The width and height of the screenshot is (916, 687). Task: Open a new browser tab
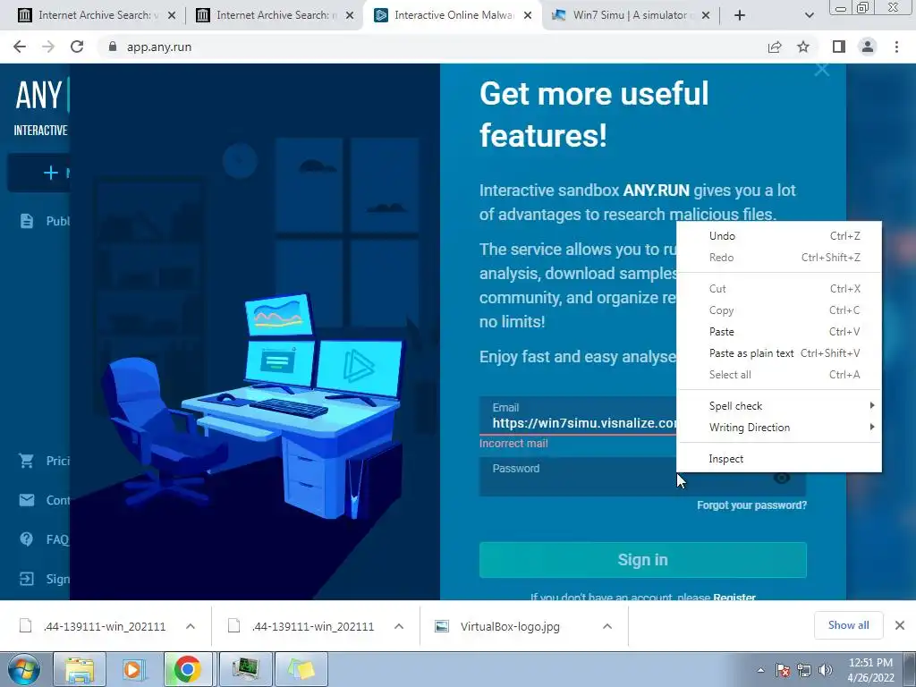pyautogui.click(x=740, y=15)
